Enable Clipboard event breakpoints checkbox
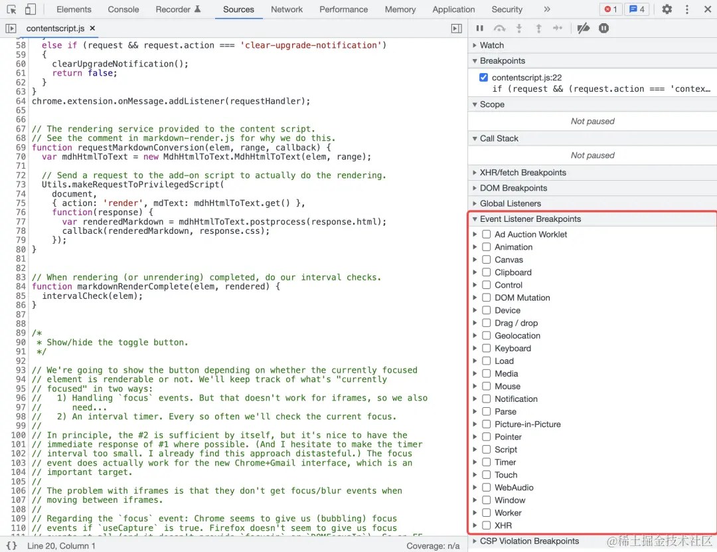Image resolution: width=717 pixels, height=552 pixels. [487, 272]
